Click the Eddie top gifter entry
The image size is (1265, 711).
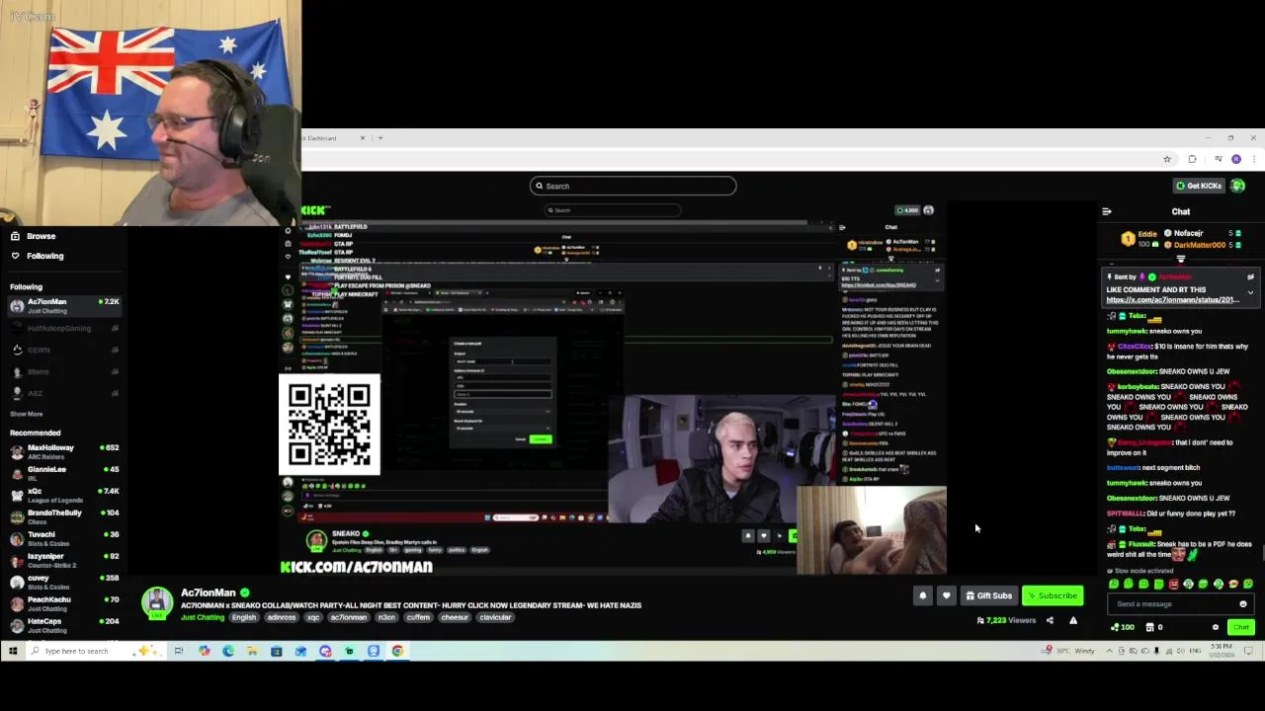tap(1139, 239)
